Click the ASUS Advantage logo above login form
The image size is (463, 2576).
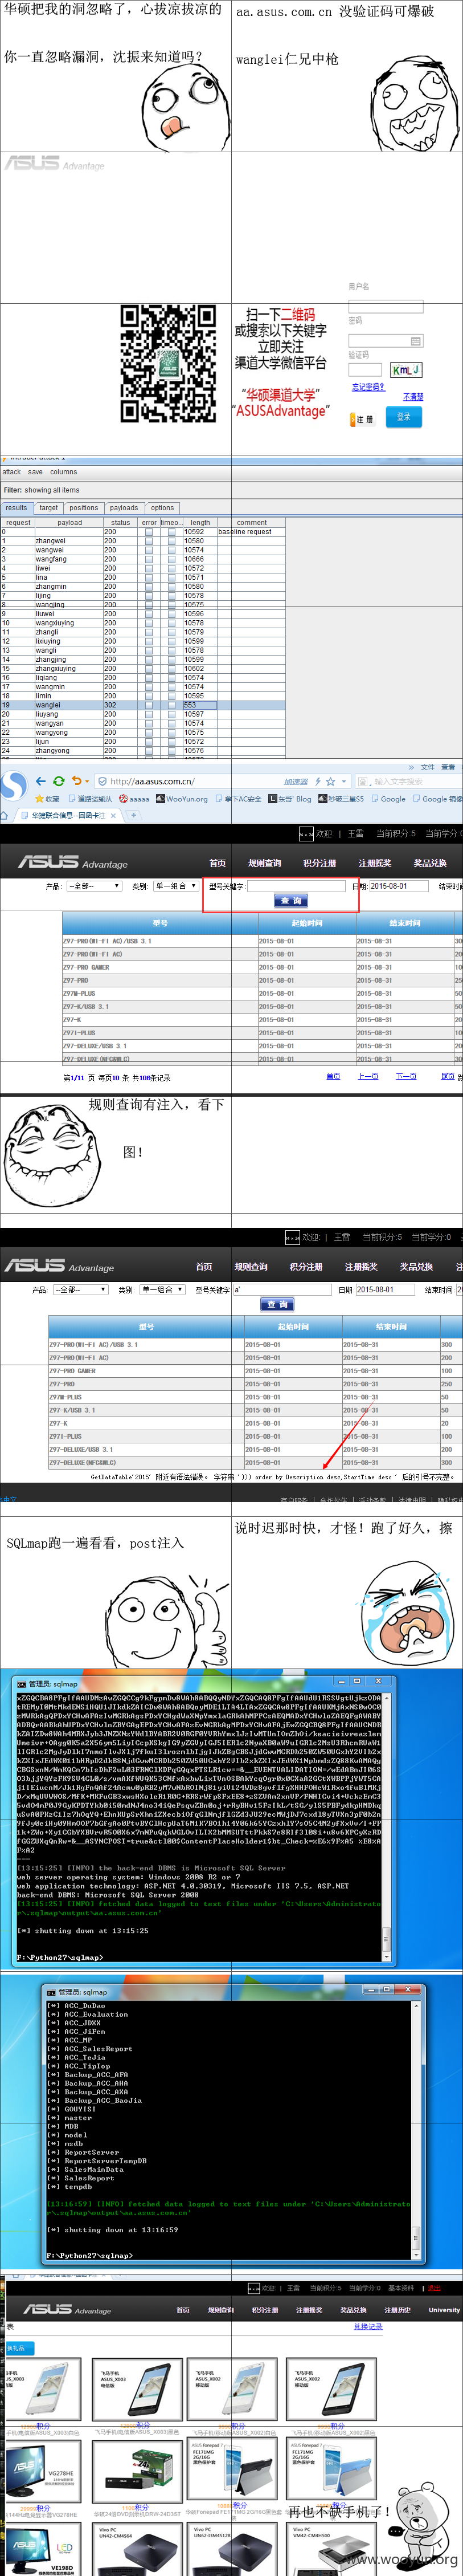(x=55, y=163)
